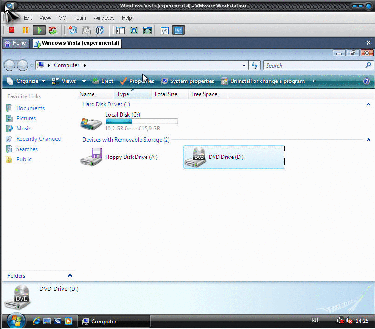375x329 pixels.
Task: Close the current VMware tab
Action: point(368,43)
